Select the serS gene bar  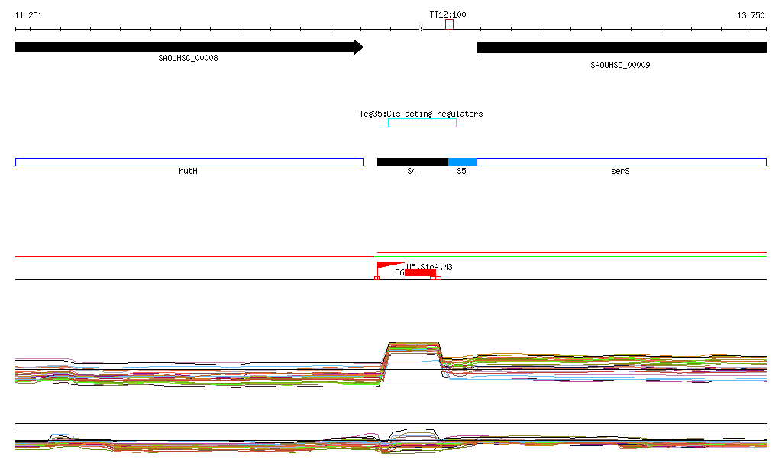tap(621, 162)
